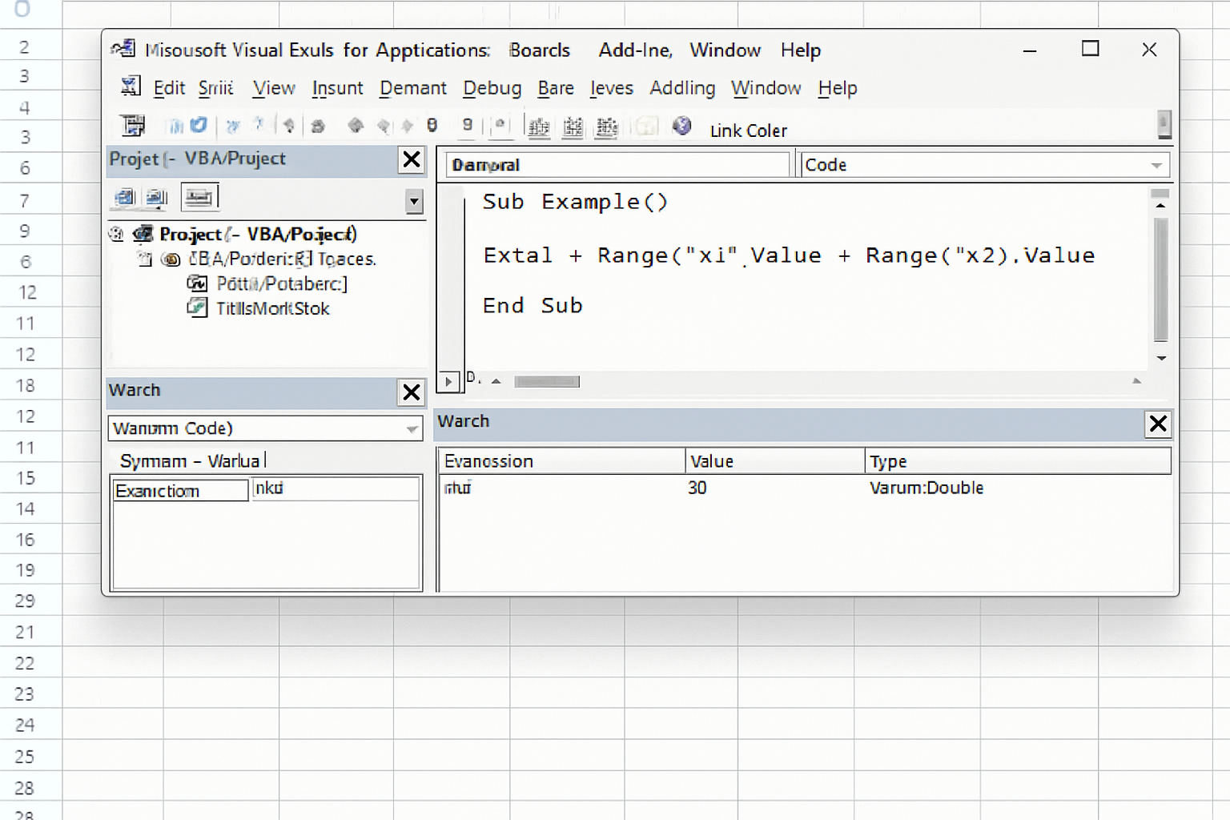The width and height of the screenshot is (1230, 820).
Task: Click the Link Coler toolbar label
Action: click(x=749, y=131)
